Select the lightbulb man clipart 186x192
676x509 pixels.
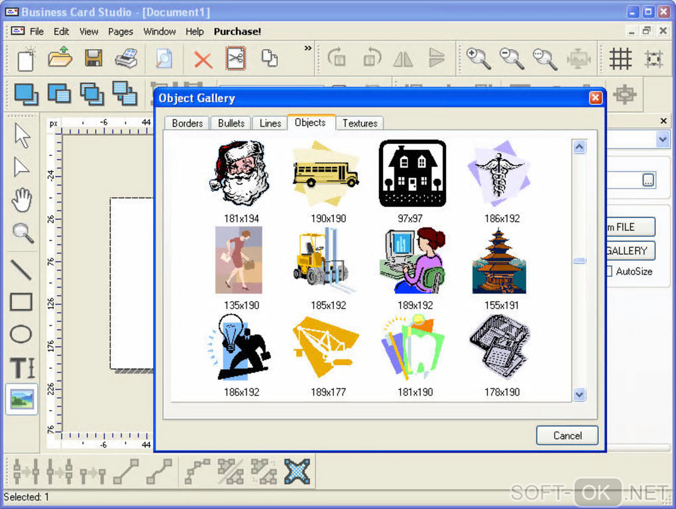pos(239,347)
